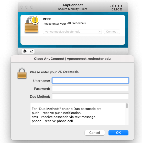Screen dimensions: 142x143
Task: Focus the Duo Method input field
Action: (90, 96)
